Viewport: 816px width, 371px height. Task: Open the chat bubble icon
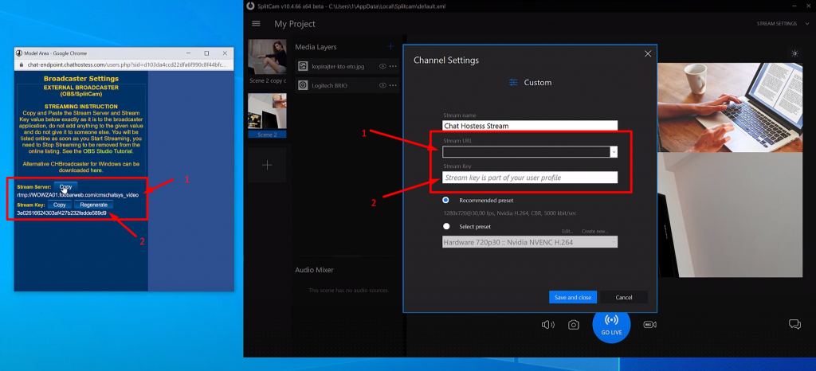pos(794,324)
